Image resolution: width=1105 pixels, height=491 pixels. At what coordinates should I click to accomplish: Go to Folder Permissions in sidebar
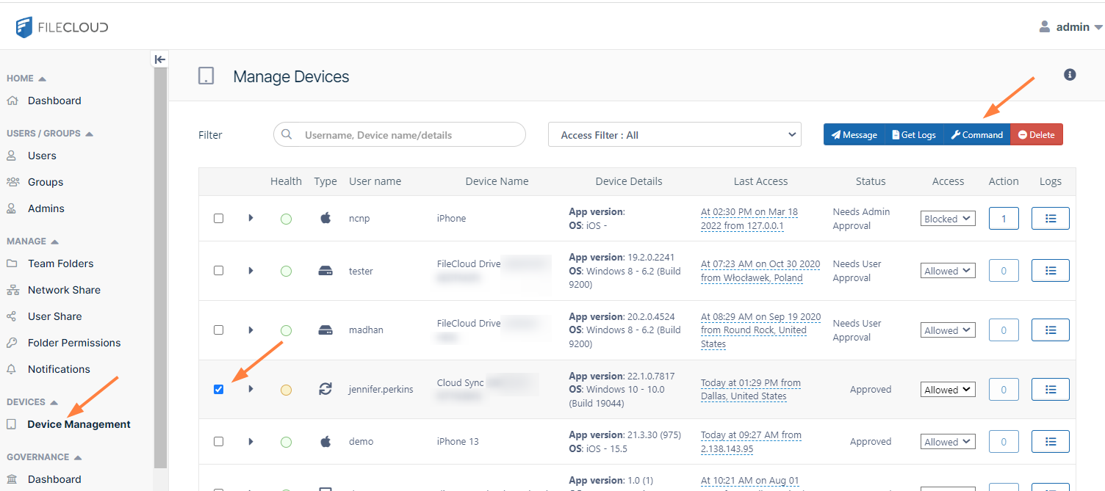73,343
